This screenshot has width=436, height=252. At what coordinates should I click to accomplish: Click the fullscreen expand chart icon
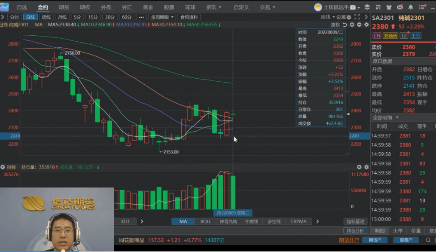point(356,17)
